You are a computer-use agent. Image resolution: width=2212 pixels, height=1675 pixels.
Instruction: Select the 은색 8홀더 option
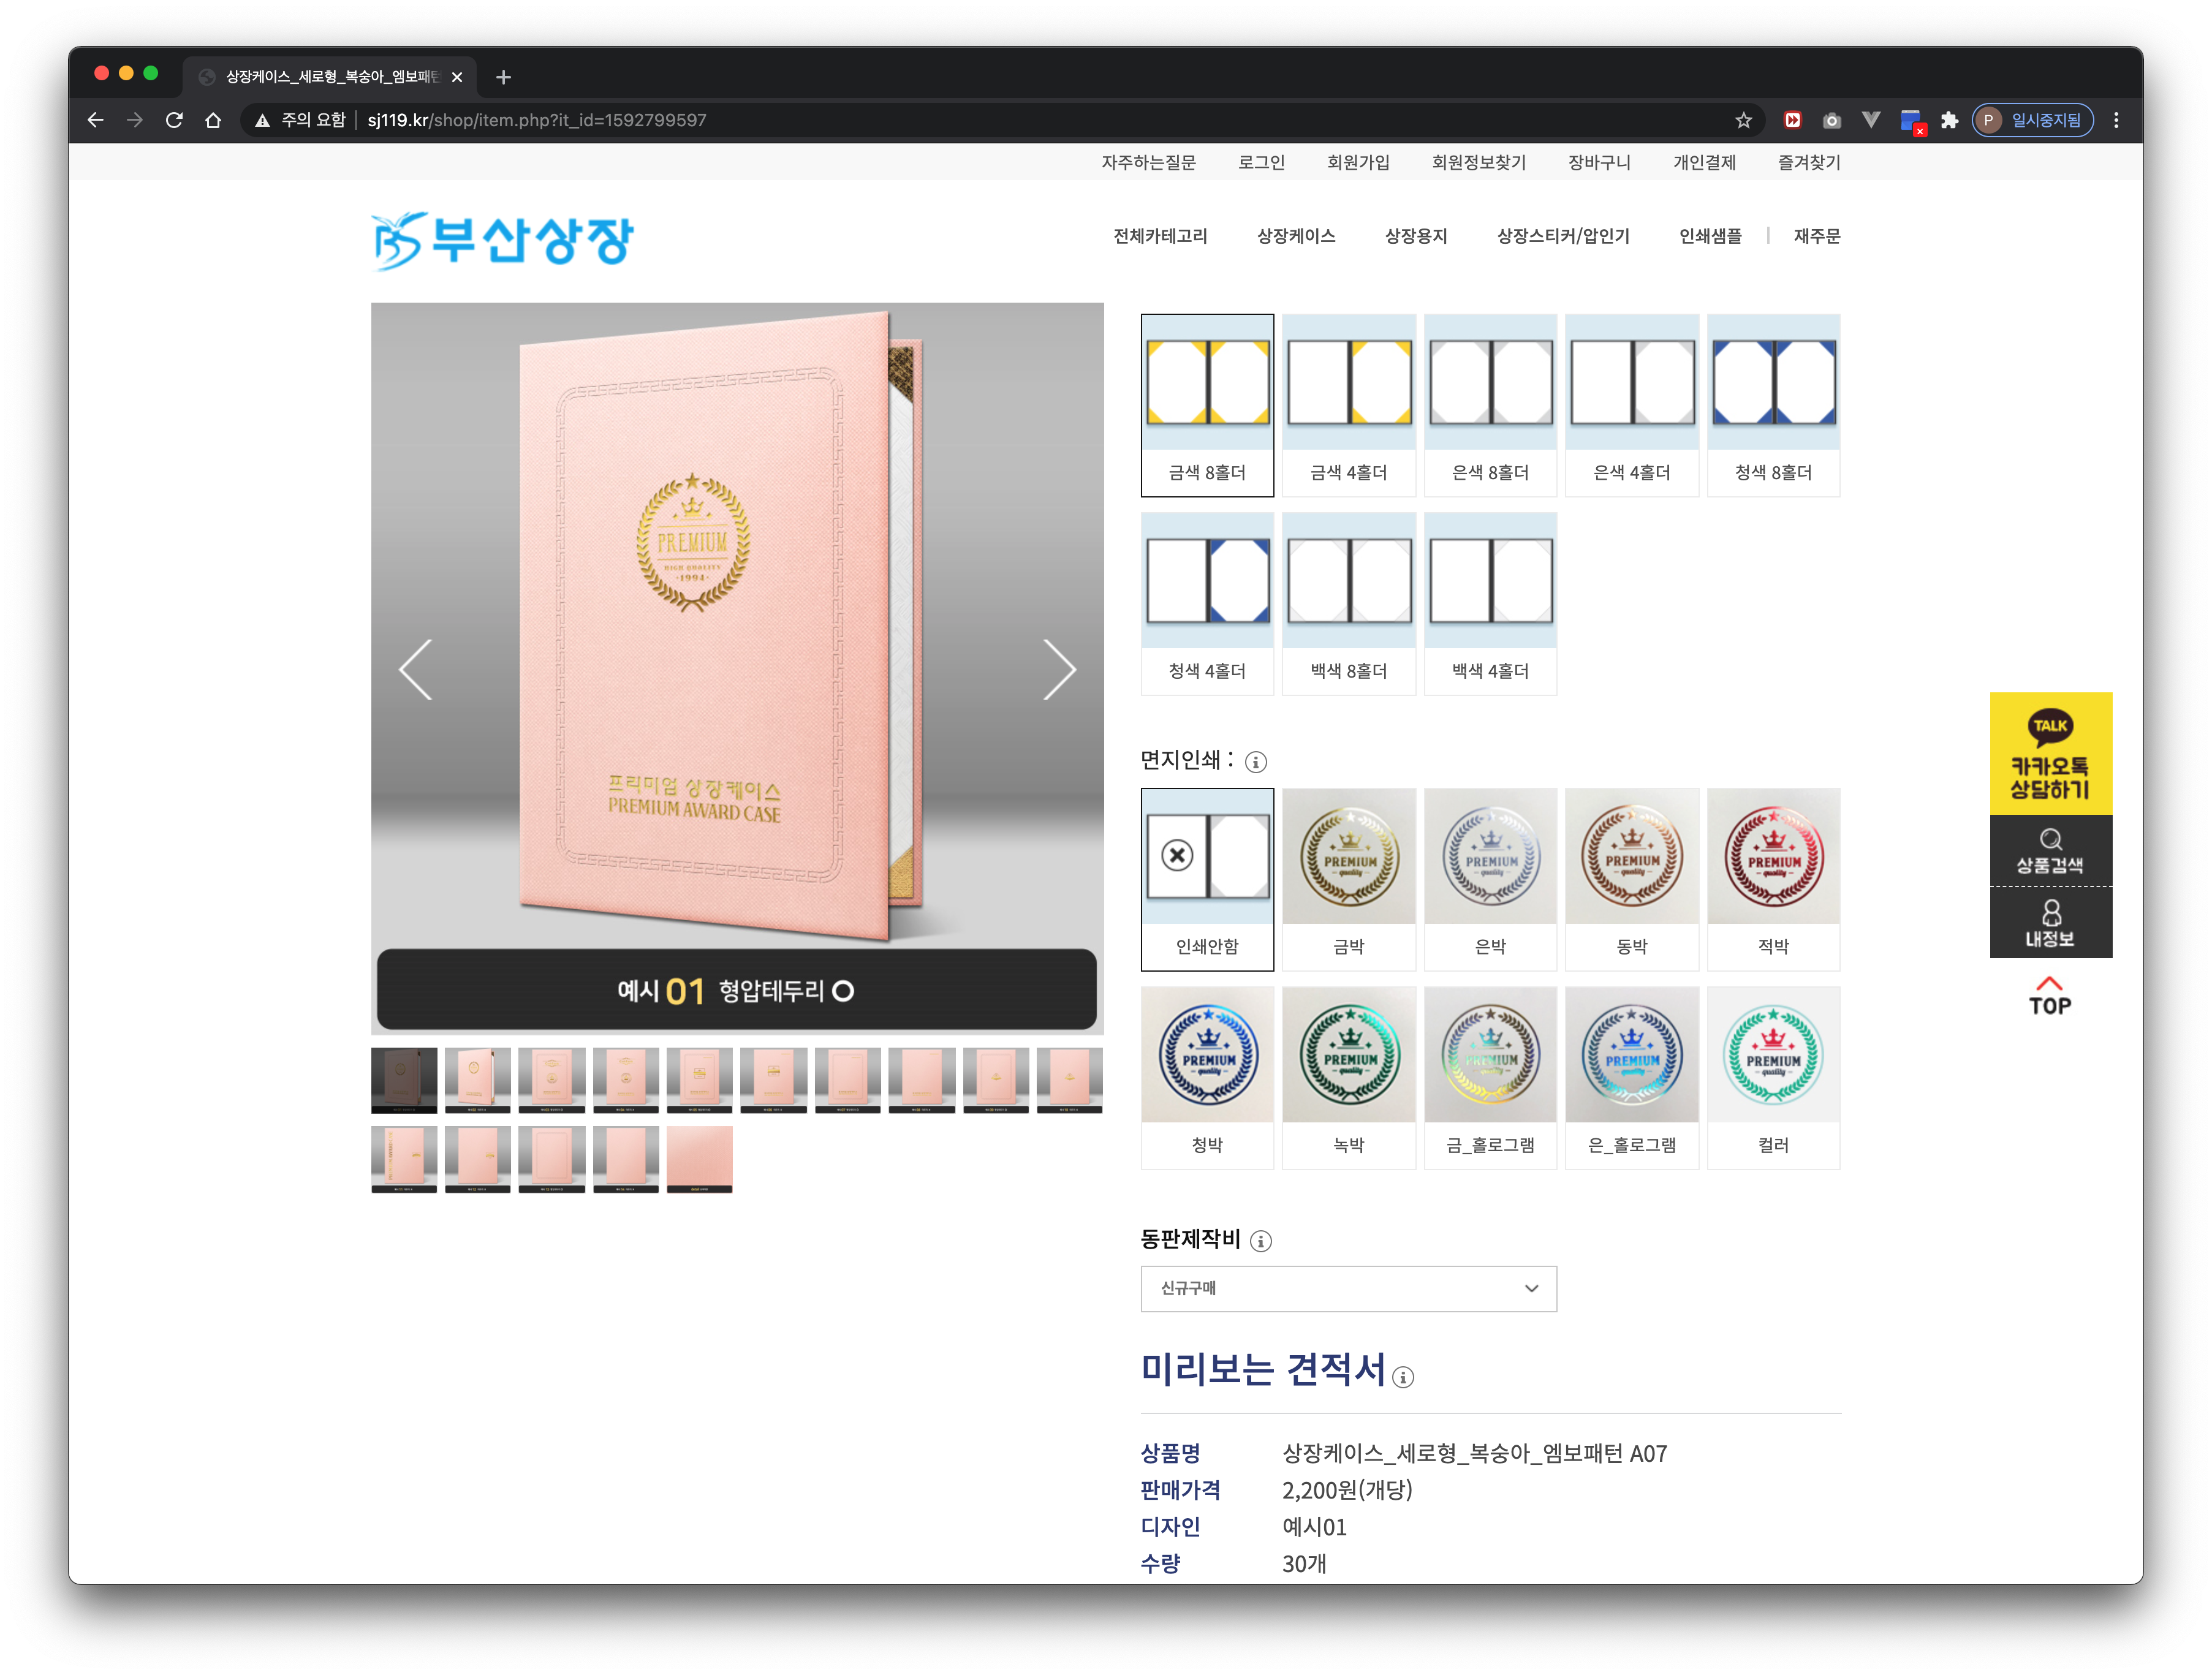pyautogui.click(x=1490, y=405)
